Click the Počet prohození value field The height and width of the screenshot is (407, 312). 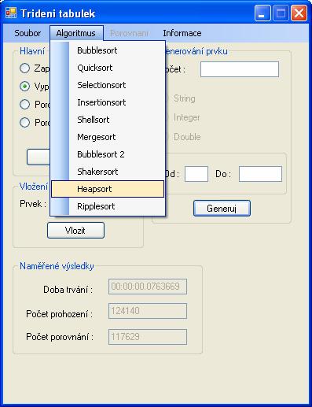point(148,311)
